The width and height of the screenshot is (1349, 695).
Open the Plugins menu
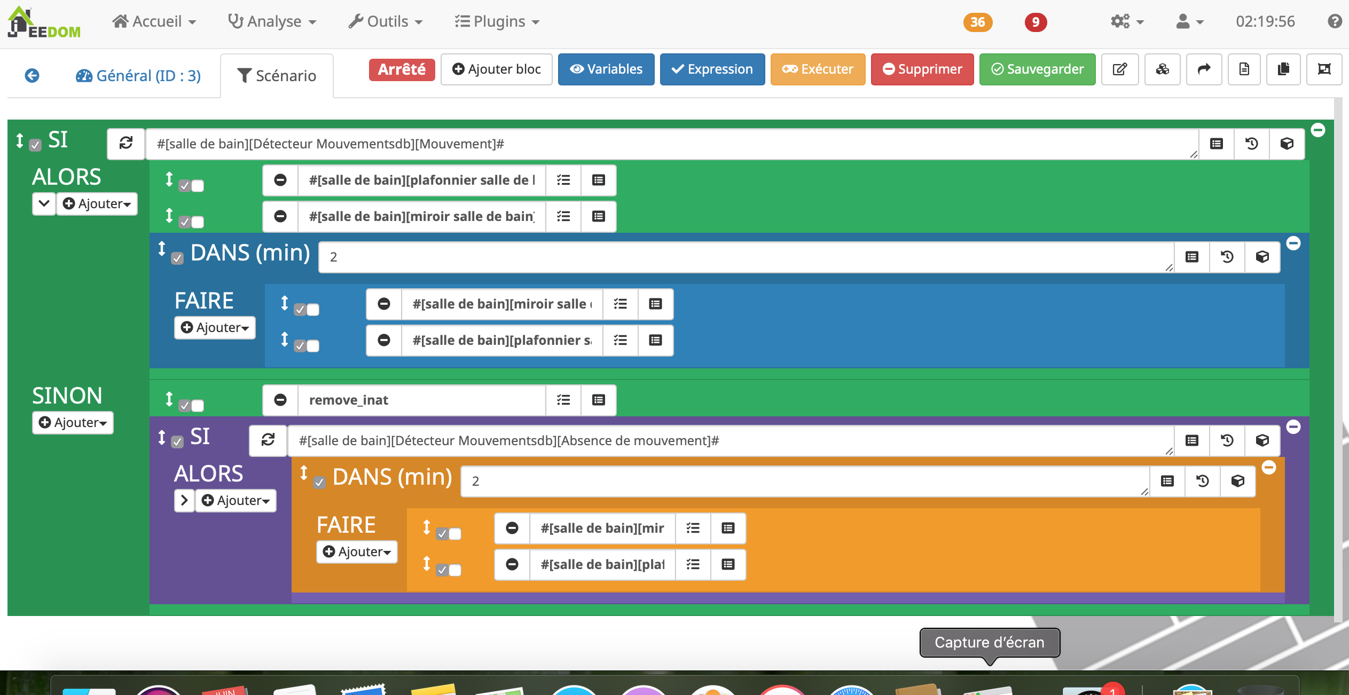click(x=497, y=21)
